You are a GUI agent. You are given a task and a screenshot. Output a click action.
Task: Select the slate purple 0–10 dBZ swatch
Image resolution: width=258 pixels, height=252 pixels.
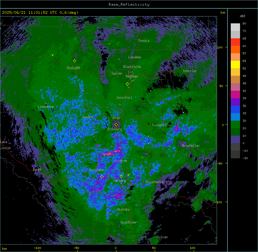pyautogui.click(x=235, y=139)
